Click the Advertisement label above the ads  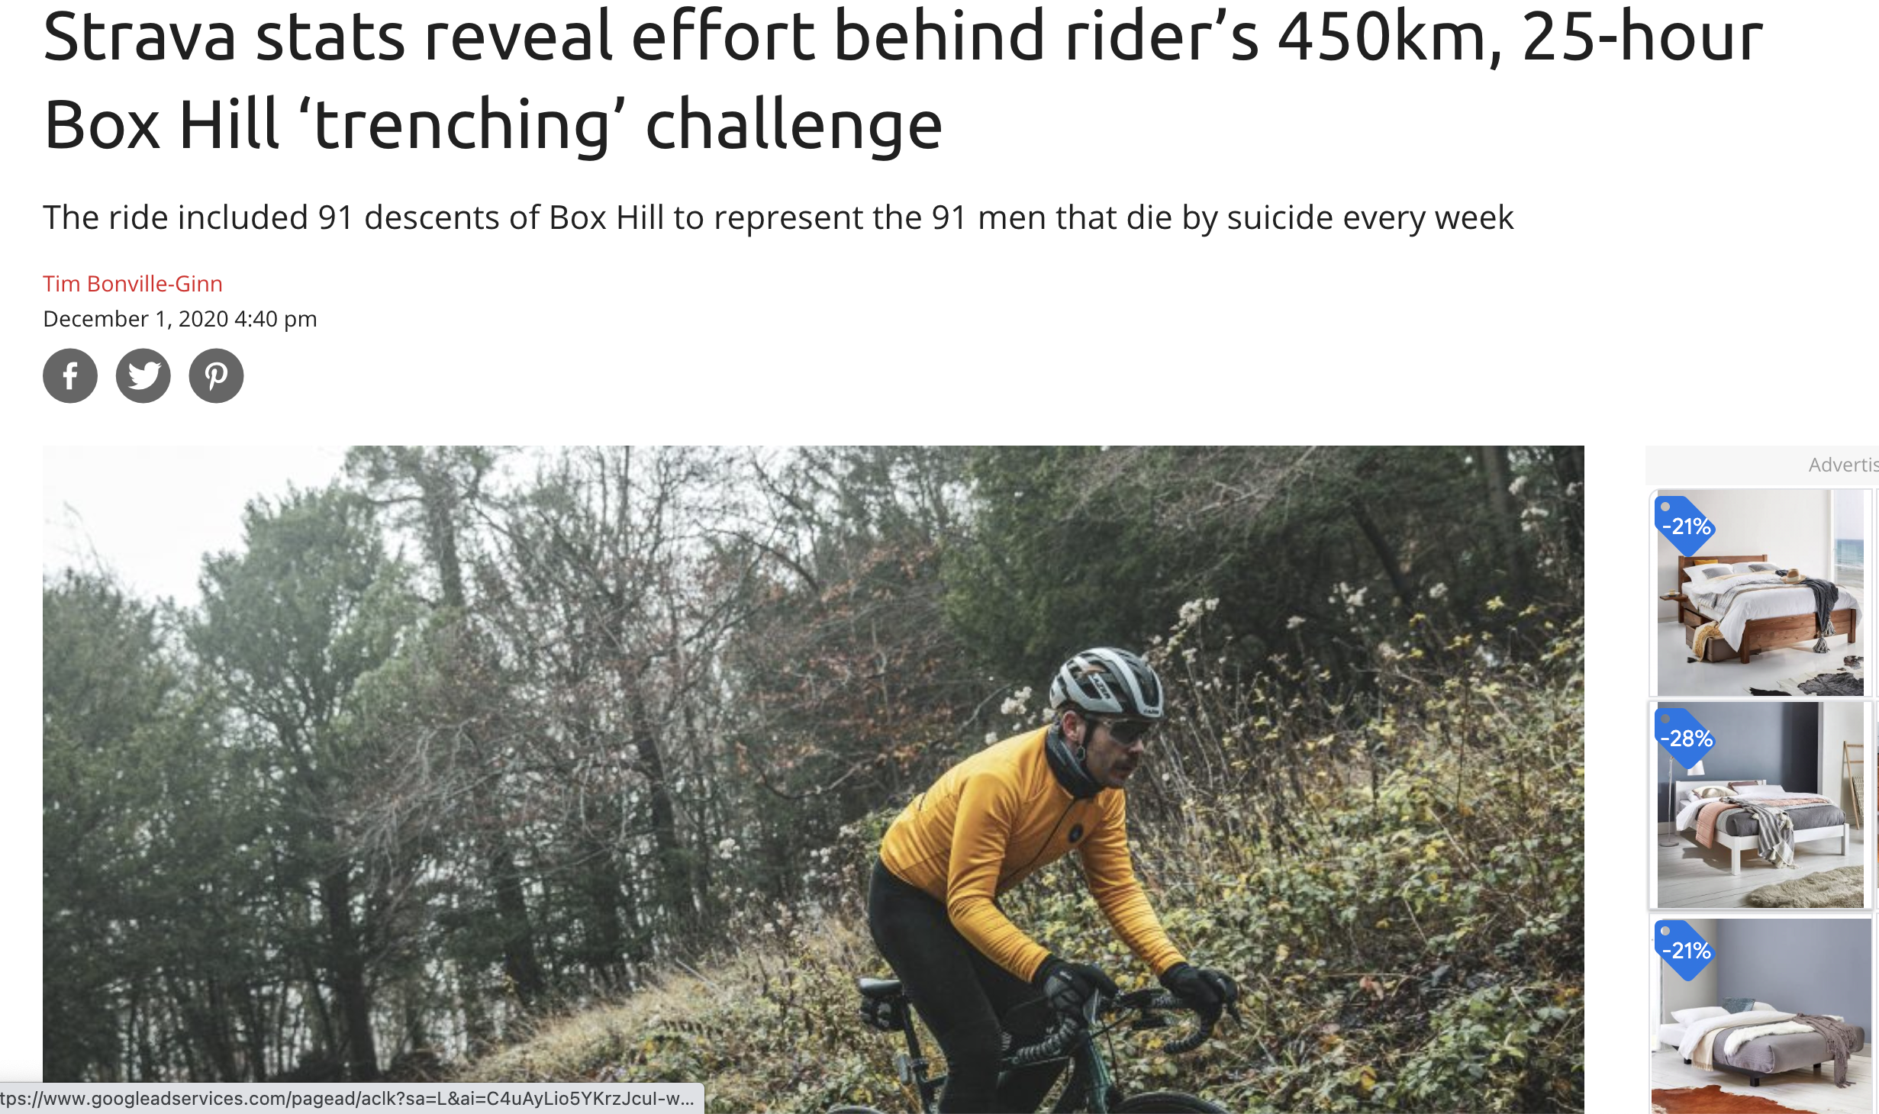click(1842, 465)
